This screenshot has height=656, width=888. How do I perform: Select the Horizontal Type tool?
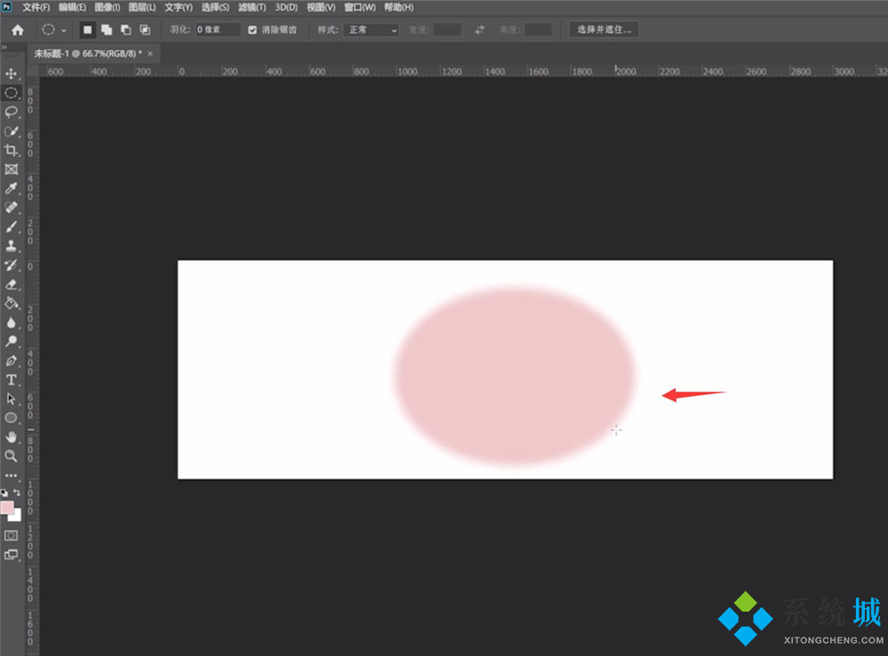click(12, 380)
